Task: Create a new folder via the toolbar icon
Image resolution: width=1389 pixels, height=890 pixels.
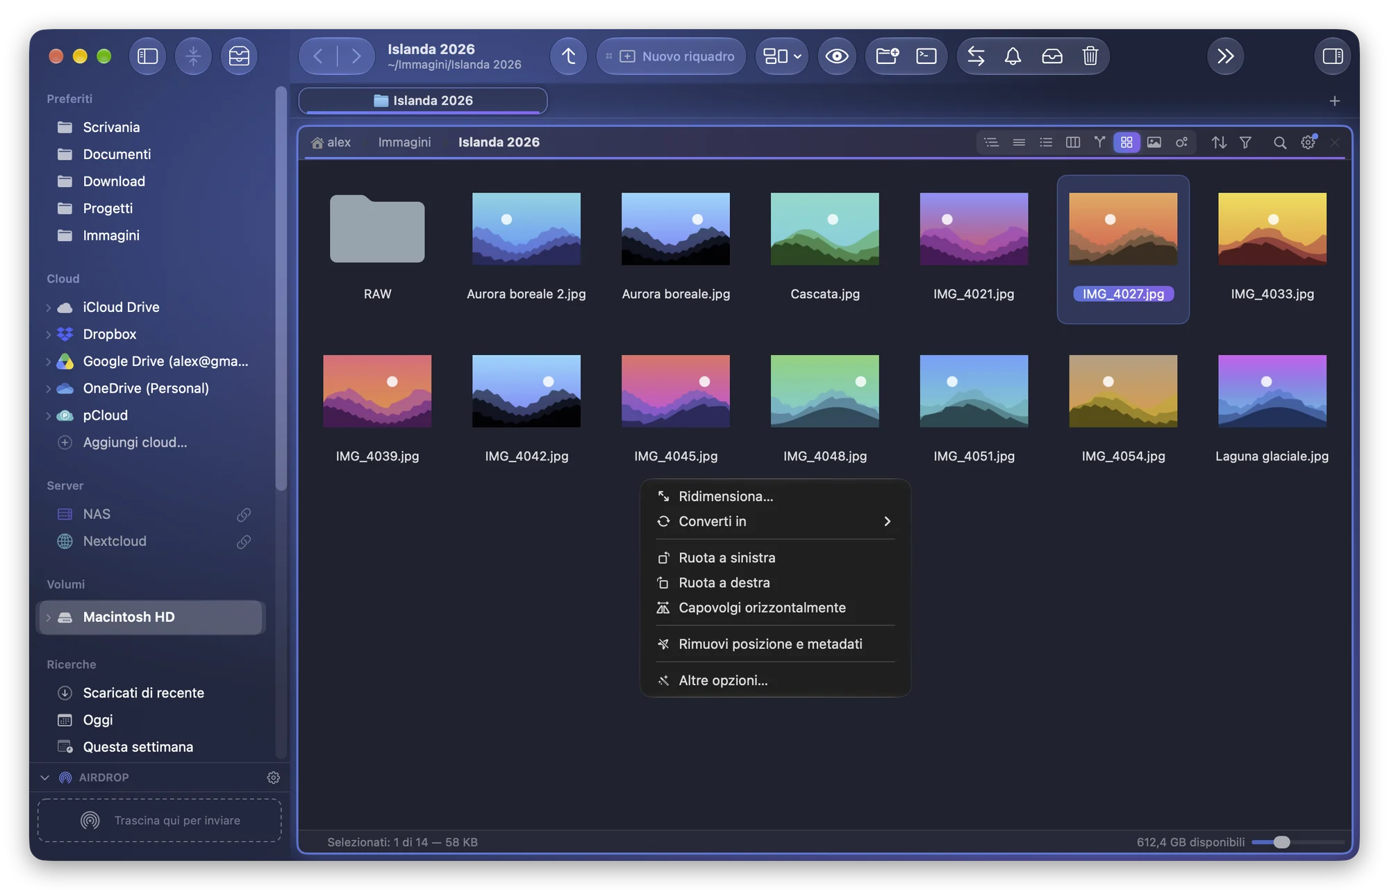Action: coord(887,56)
